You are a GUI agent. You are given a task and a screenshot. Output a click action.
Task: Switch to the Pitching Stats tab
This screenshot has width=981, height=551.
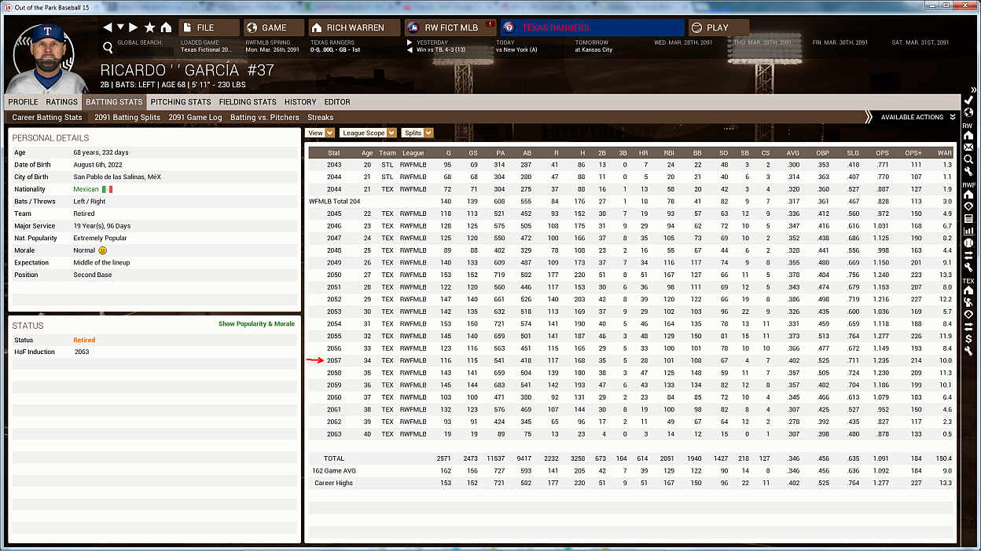[181, 102]
